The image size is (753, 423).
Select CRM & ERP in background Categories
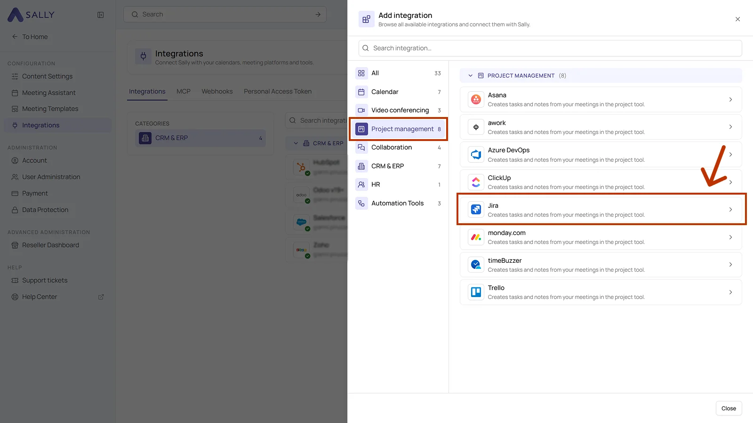click(200, 138)
